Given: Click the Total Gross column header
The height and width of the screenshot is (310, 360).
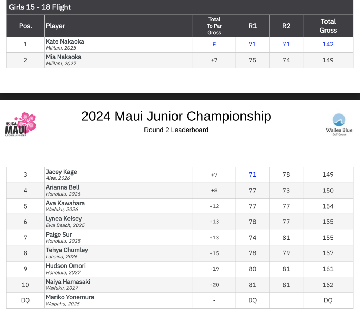Looking at the screenshot, I should pyautogui.click(x=328, y=26).
